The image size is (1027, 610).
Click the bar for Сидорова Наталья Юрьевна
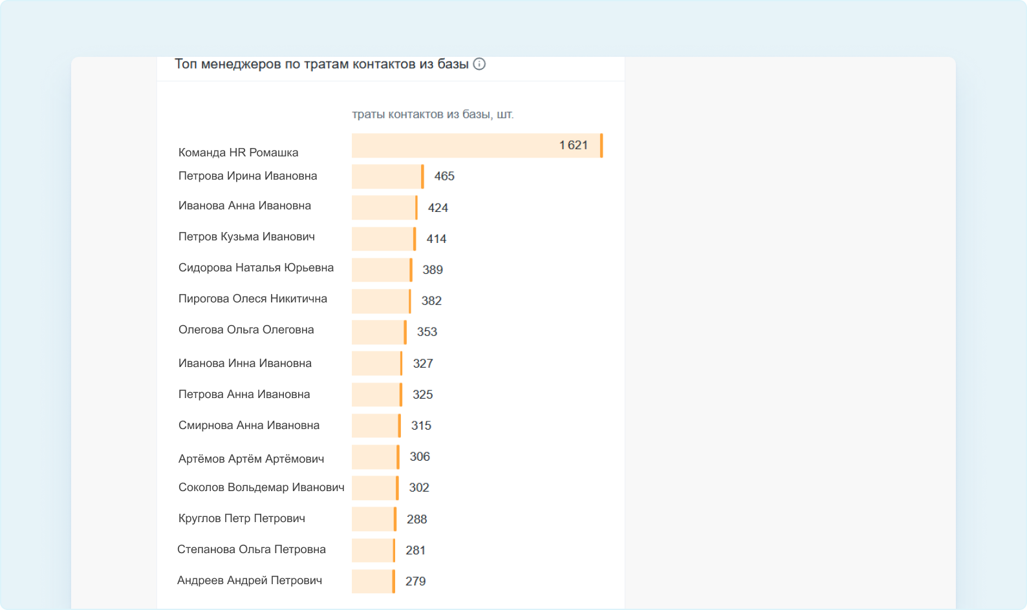382,269
